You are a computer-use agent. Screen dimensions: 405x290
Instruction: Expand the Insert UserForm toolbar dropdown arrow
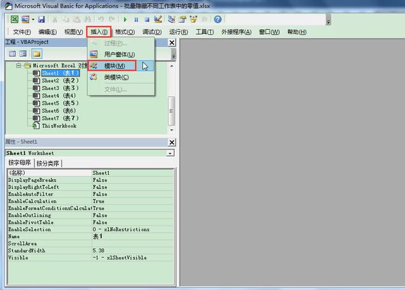pos(33,20)
